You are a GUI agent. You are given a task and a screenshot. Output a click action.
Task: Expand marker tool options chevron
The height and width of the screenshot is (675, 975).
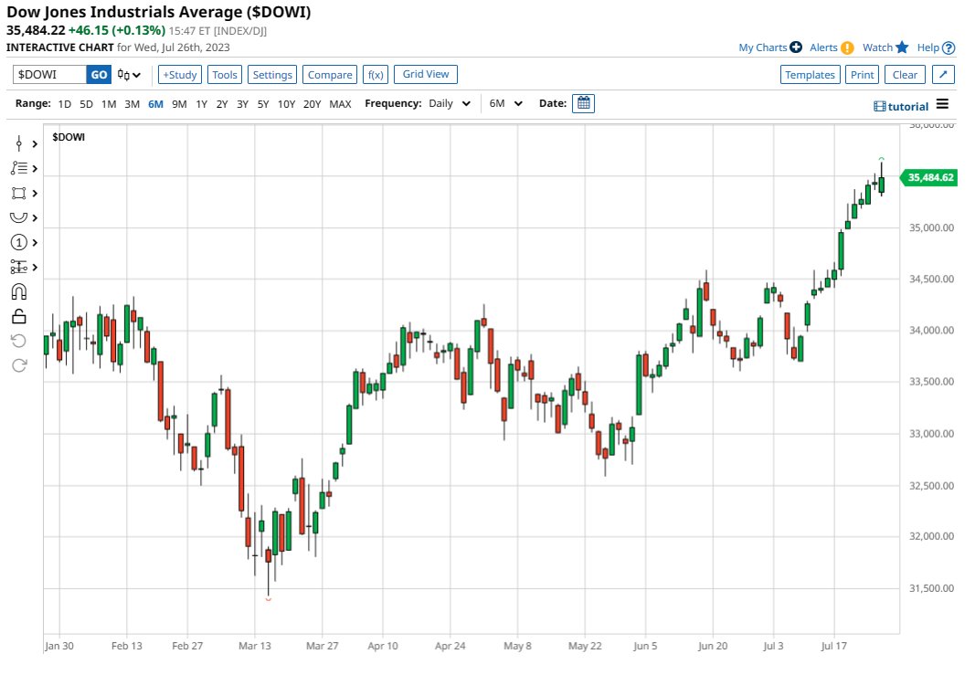pyautogui.click(x=35, y=242)
